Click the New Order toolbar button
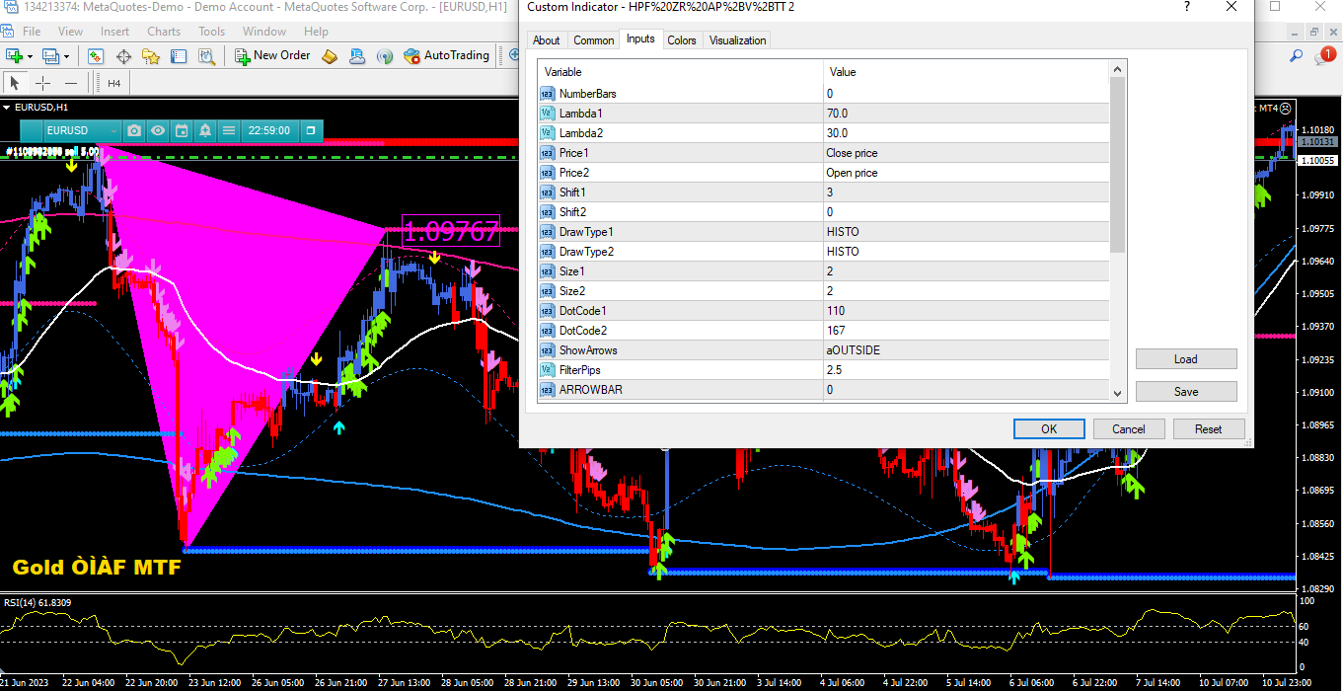This screenshot has width=1343, height=691. point(272,56)
